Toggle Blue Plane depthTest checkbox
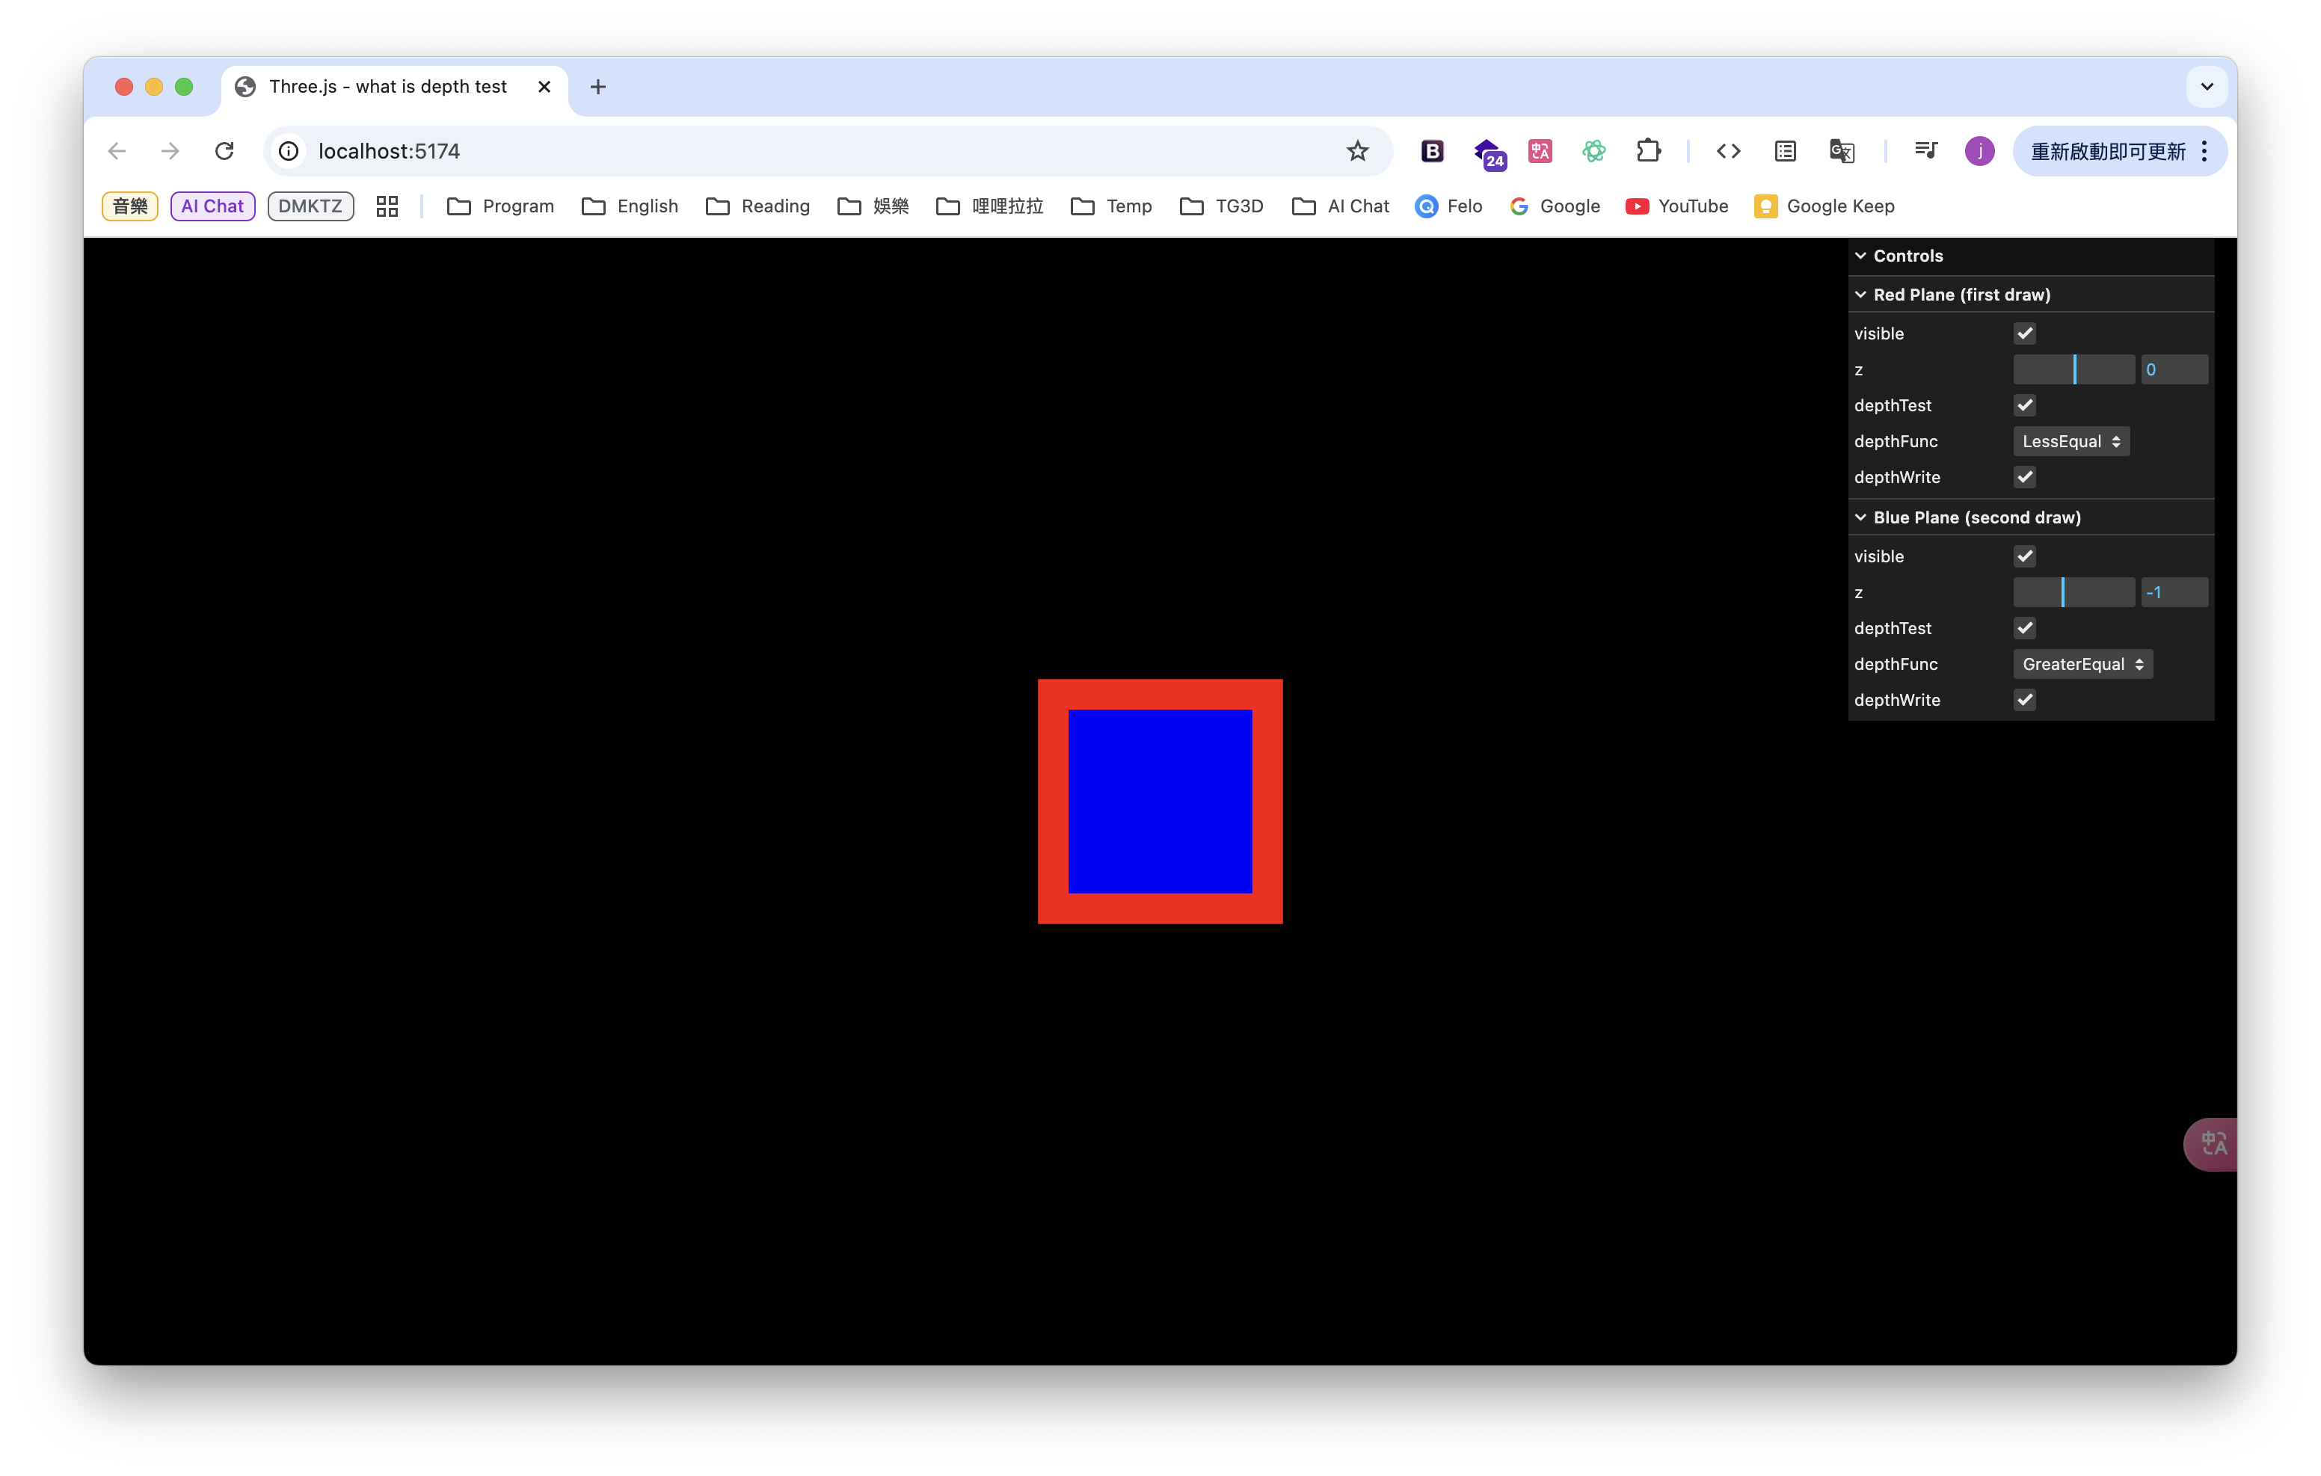The image size is (2321, 1476). 2025,627
